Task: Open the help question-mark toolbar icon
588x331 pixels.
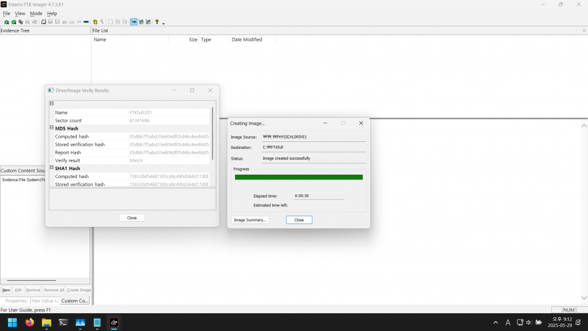Action: 157,22
